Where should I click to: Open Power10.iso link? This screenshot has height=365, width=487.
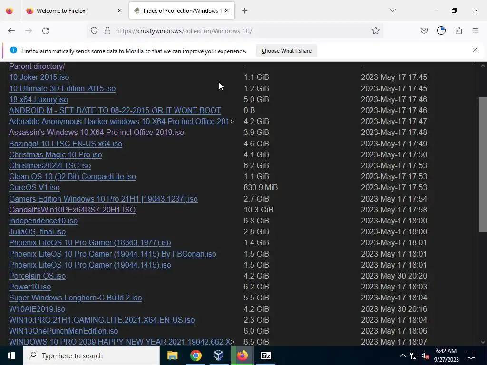[30, 287]
